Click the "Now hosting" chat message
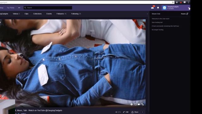 157,22
